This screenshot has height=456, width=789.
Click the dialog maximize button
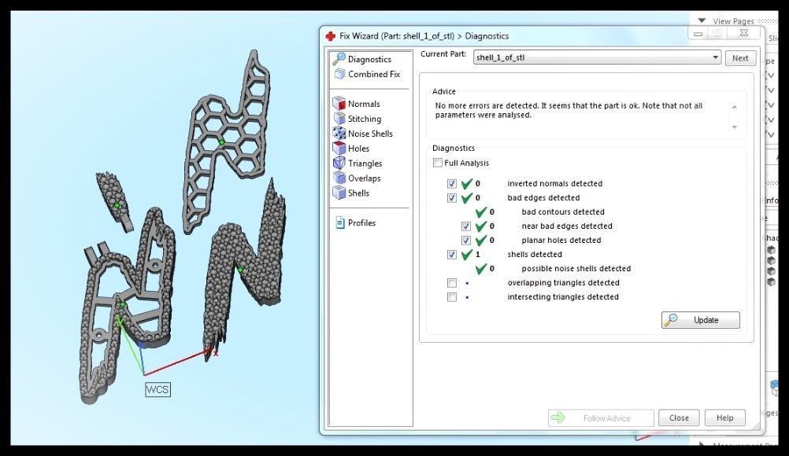coord(717,33)
